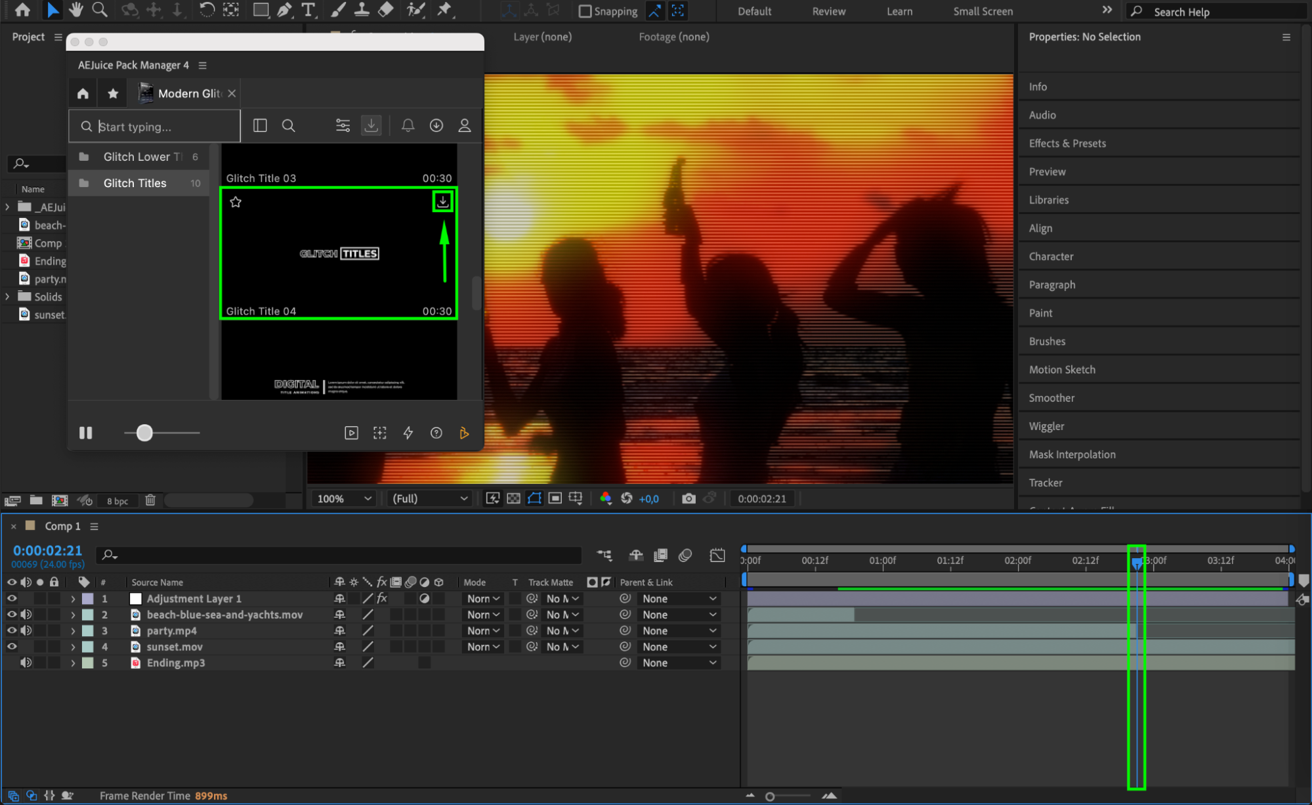Image resolution: width=1312 pixels, height=805 pixels.
Task: Delete selected project item with trash icon
Action: click(x=150, y=500)
